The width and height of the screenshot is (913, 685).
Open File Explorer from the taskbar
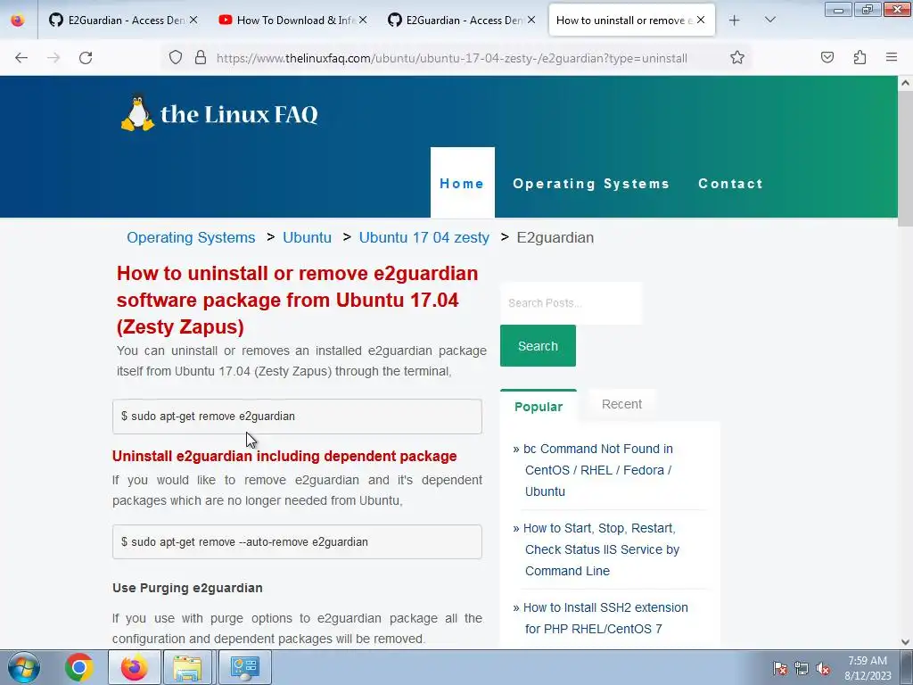(187, 667)
